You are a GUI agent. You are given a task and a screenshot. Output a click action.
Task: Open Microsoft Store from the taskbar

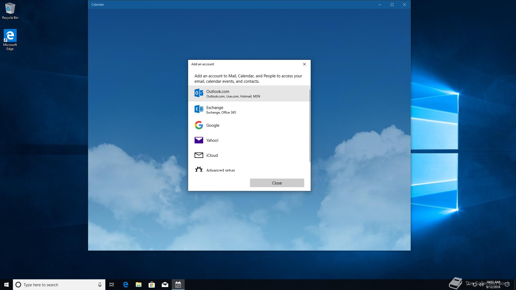(x=152, y=285)
